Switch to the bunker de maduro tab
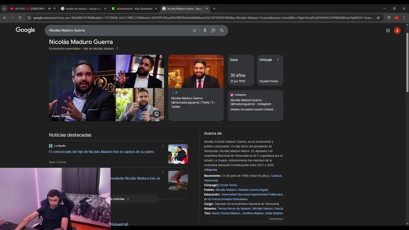The height and width of the screenshot is (230, 409). click(83, 9)
